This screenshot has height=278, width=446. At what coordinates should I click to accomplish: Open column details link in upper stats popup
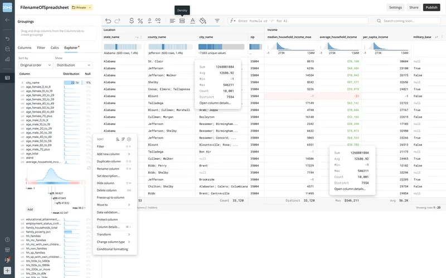click(215, 103)
